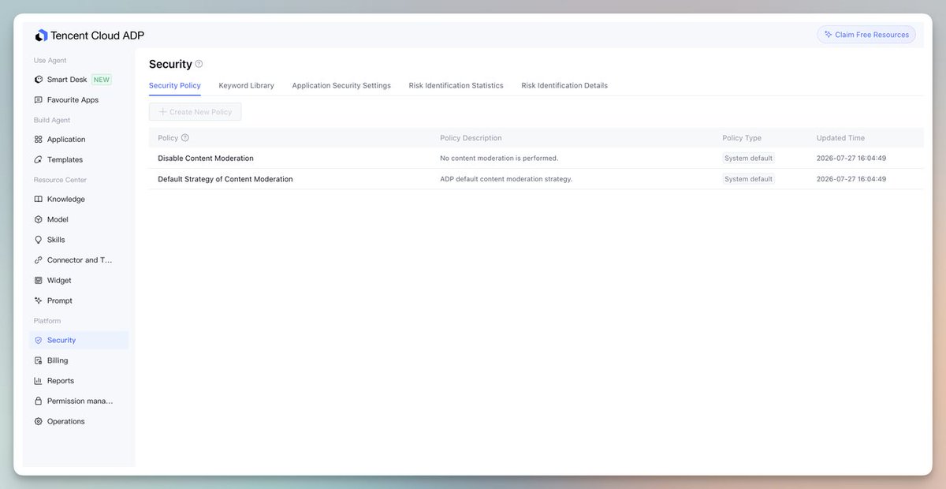This screenshot has width=946, height=489.
Task: Open the Application Security Settings tab
Action: [x=341, y=85]
